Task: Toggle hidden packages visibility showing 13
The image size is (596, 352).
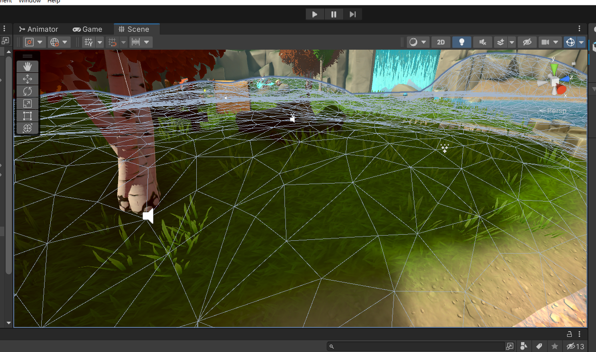Action: pos(575,346)
